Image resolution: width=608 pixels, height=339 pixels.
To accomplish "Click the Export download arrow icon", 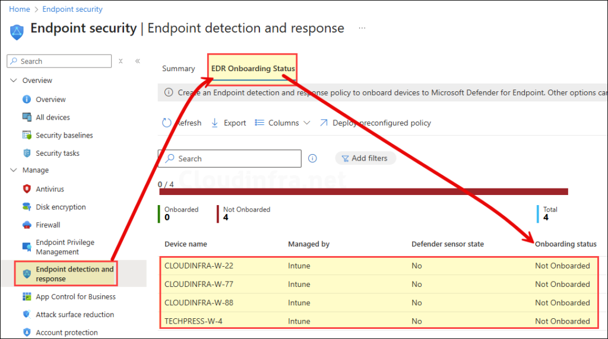I will pyautogui.click(x=214, y=123).
